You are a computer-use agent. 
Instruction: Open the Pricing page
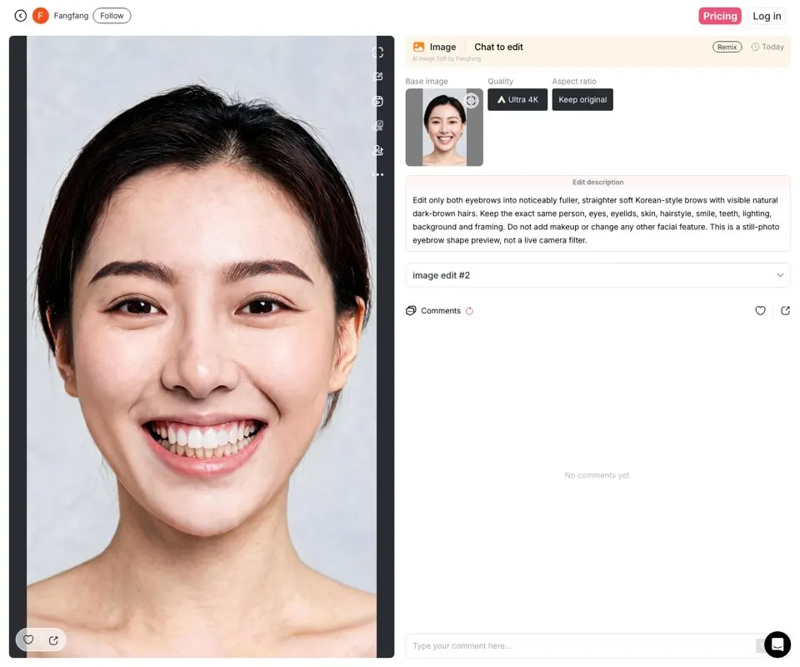(720, 16)
